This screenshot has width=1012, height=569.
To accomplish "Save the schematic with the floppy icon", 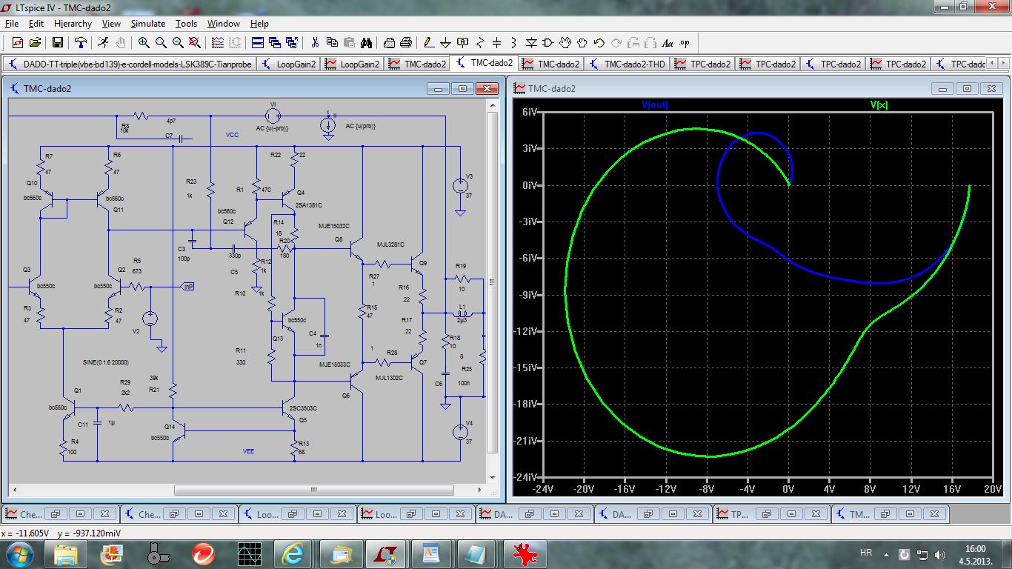I will [58, 43].
